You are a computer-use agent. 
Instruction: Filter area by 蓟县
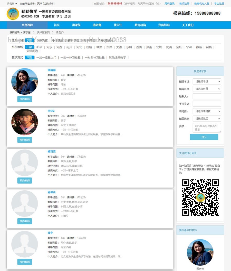(x=209, y=47)
